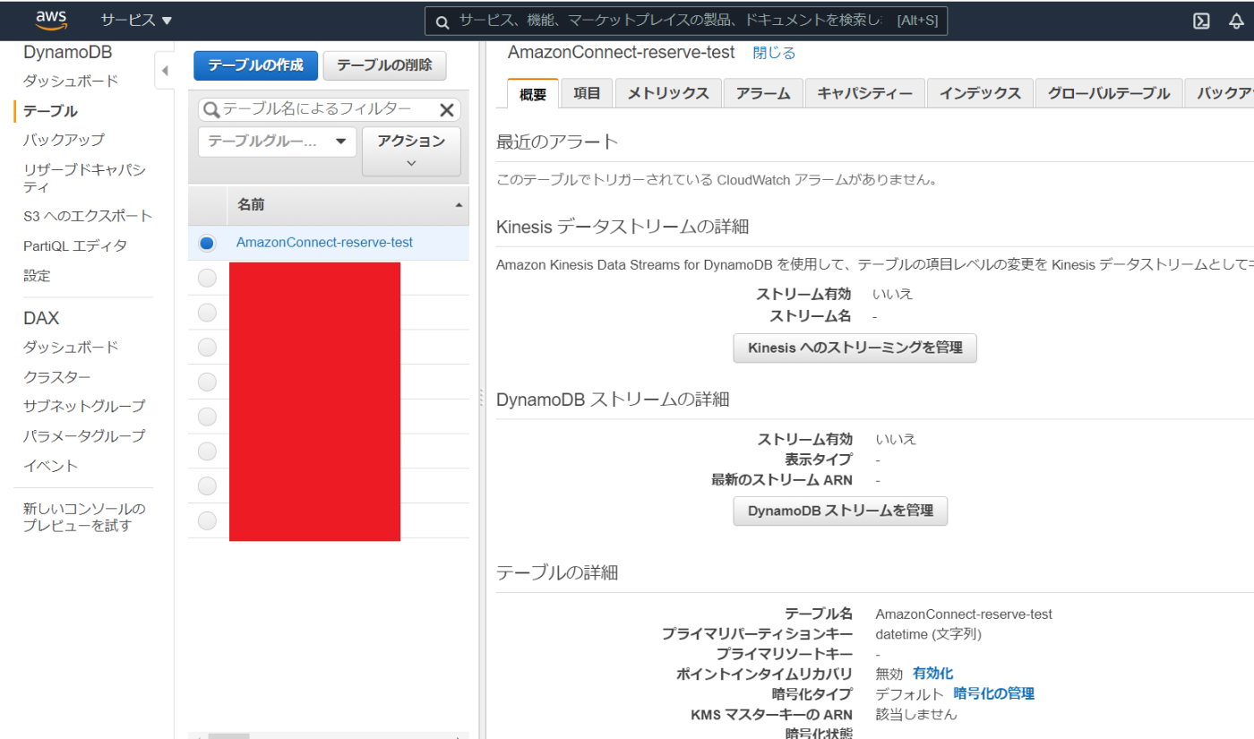Expand the サービス dropdown menu
Image resolution: width=1254 pixels, height=739 pixels.
(136, 20)
